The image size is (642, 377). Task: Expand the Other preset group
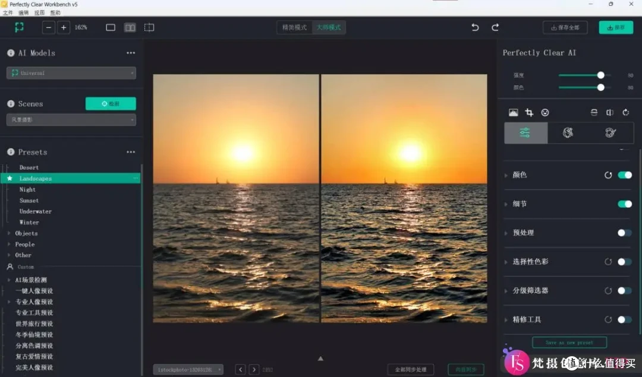pyautogui.click(x=9, y=255)
